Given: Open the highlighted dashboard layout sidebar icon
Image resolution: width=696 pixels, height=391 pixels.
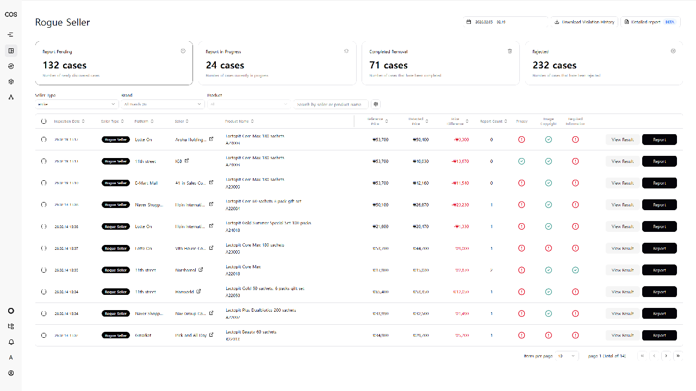Looking at the screenshot, I should [x=11, y=51].
